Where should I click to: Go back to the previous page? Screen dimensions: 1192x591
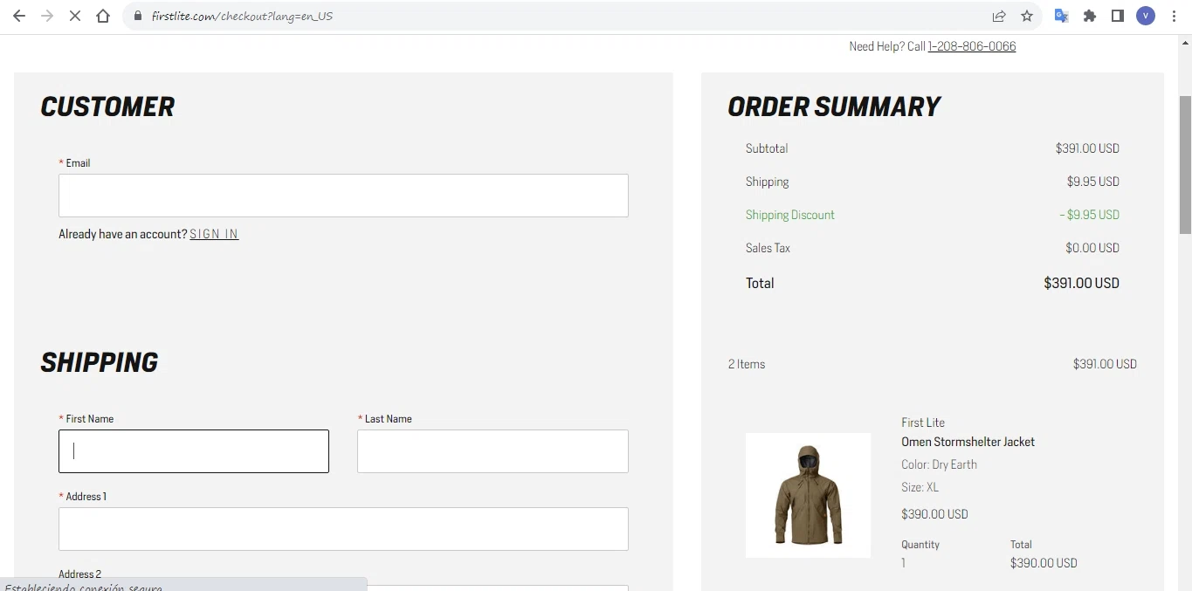pyautogui.click(x=19, y=16)
